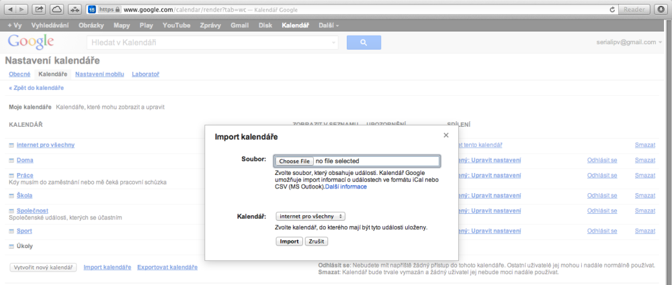Click the Google logo

point(30,42)
